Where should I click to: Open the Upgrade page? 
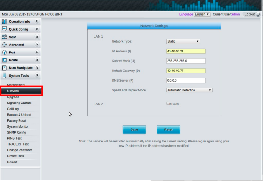click(x=13, y=97)
